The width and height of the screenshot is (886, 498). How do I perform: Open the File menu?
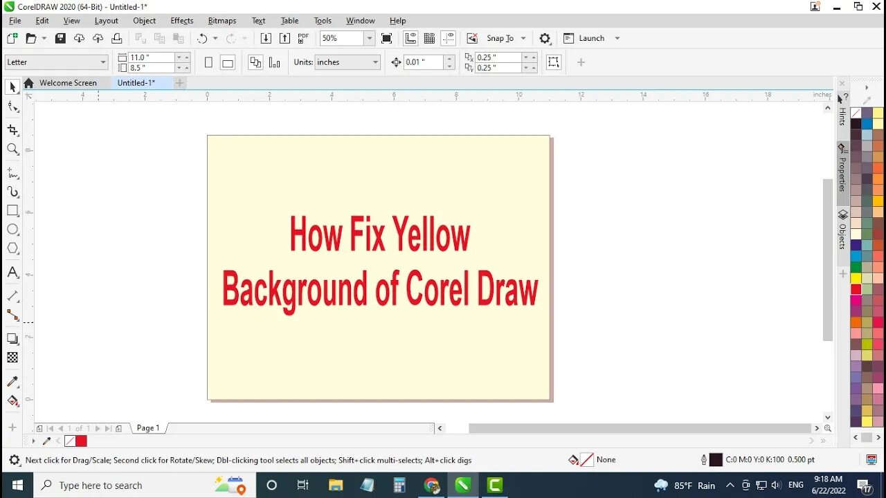[x=15, y=21]
